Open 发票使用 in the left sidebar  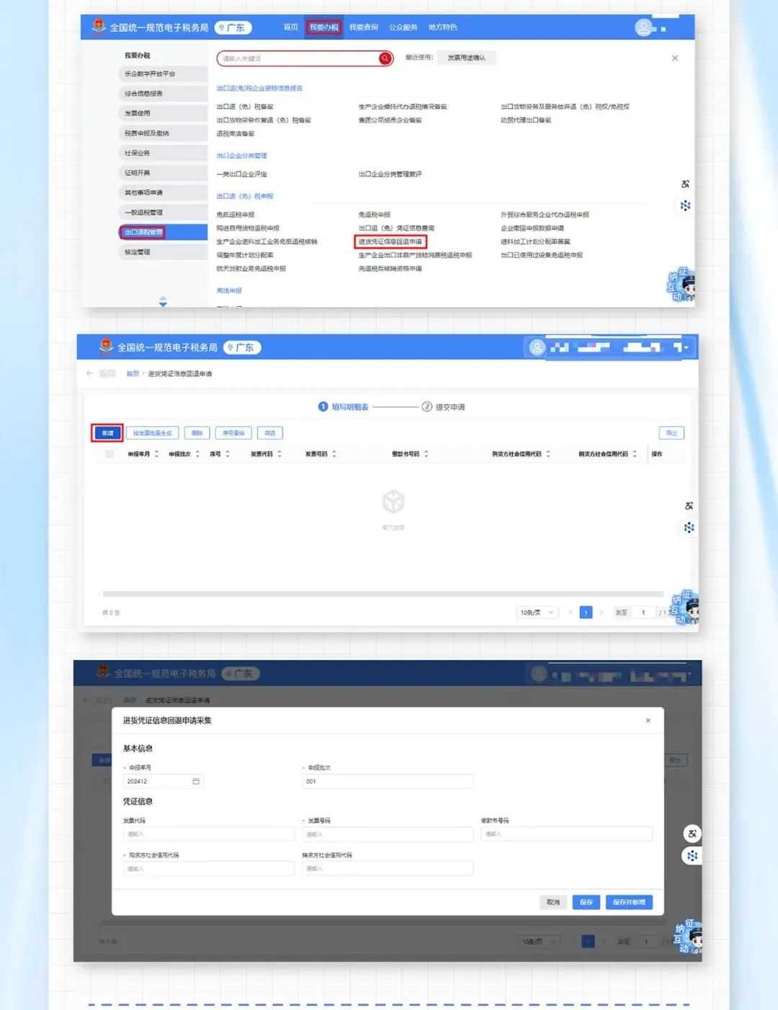(x=164, y=113)
